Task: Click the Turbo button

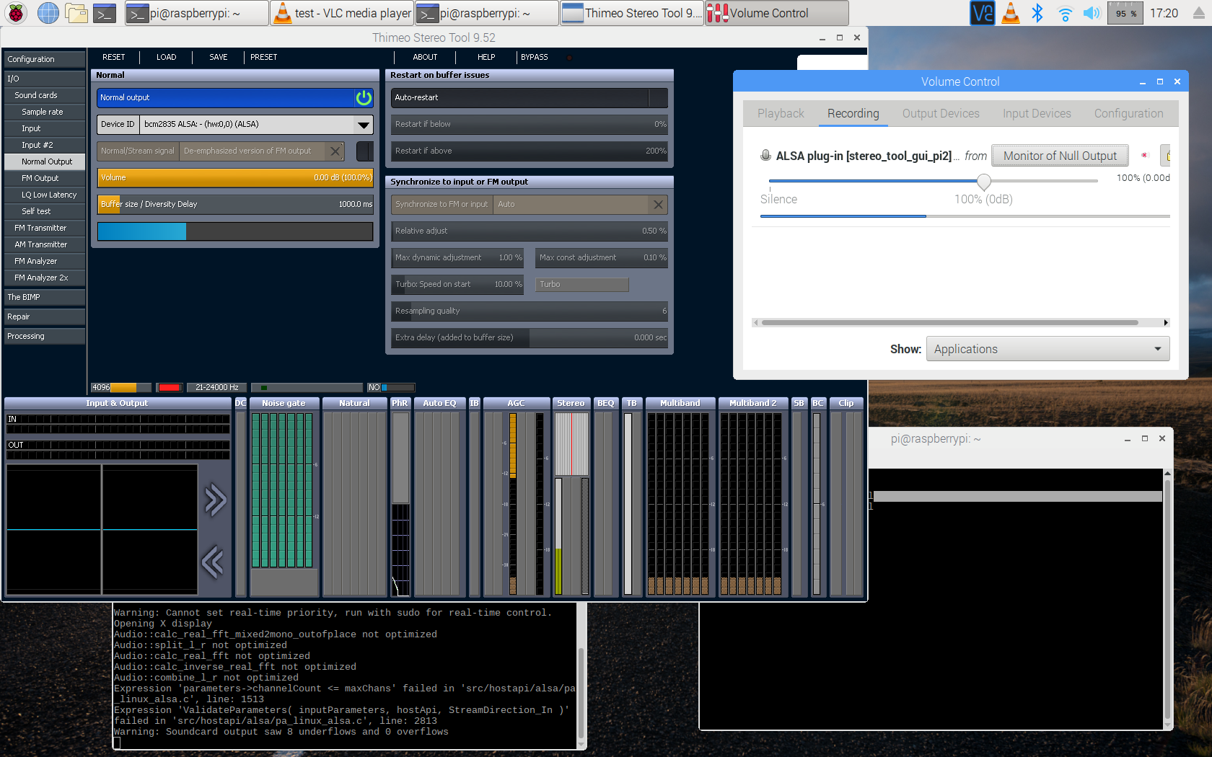Action: [x=581, y=284]
